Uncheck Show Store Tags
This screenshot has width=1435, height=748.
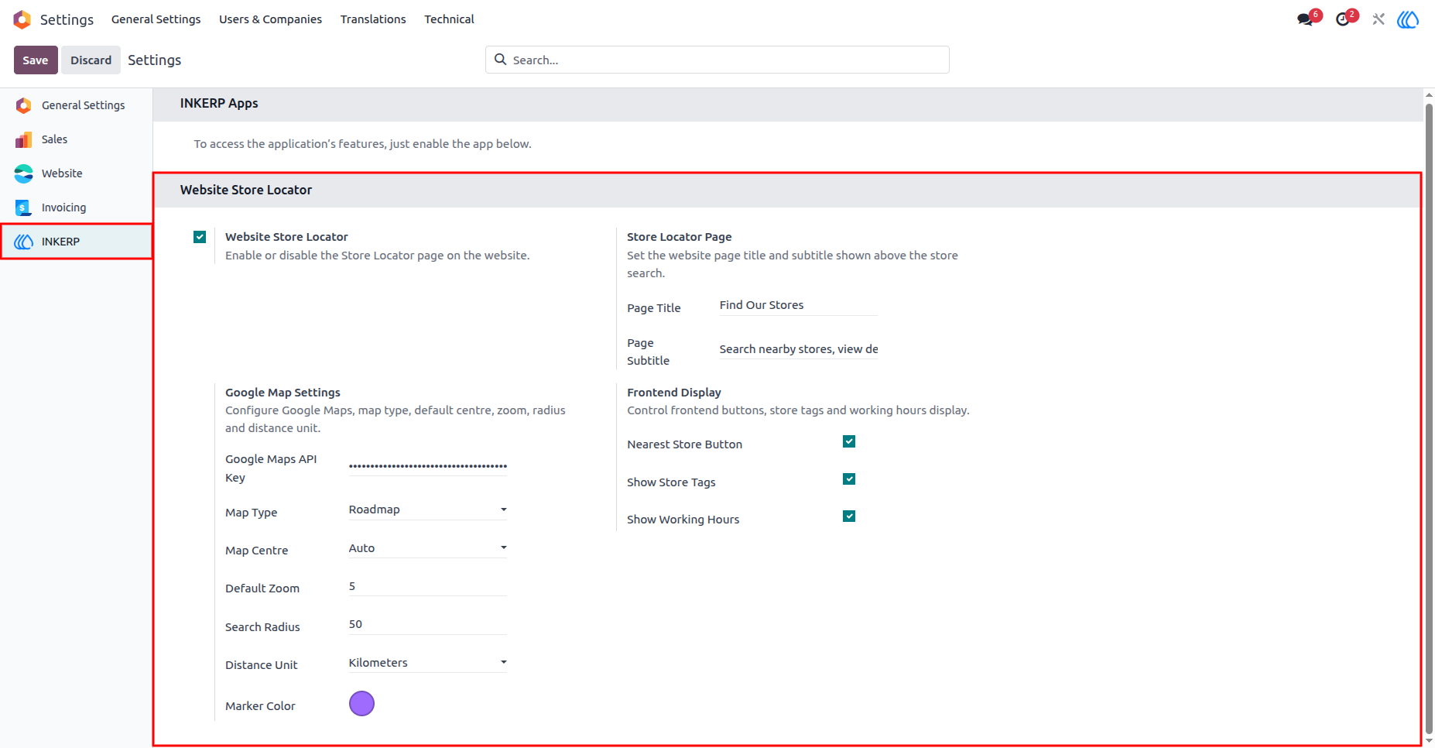click(849, 479)
